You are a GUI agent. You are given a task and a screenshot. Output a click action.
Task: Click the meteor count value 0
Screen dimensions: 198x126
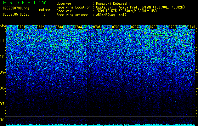[45, 14]
